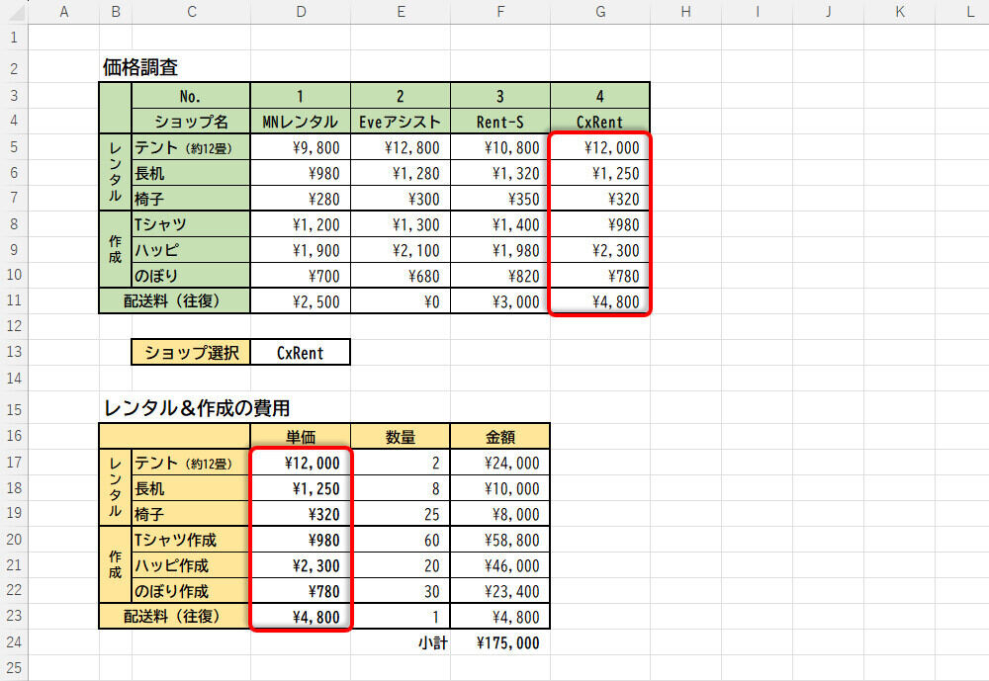
Task: Click the ¥10,800 cell for Rent-S
Action: click(500, 147)
